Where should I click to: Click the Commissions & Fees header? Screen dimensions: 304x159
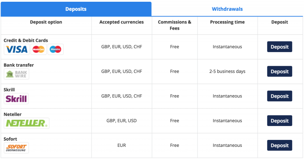[x=175, y=25]
